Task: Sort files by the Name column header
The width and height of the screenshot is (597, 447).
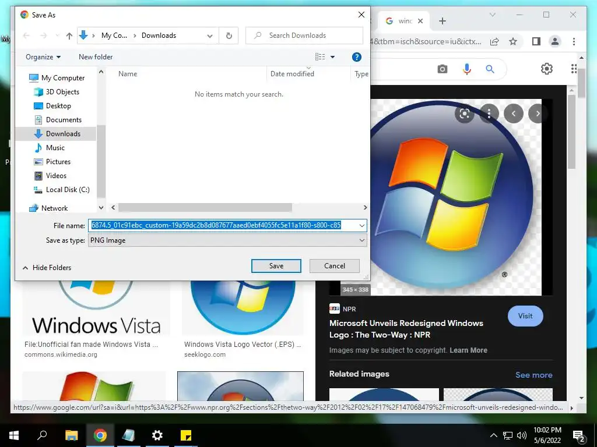Action: pos(128,74)
